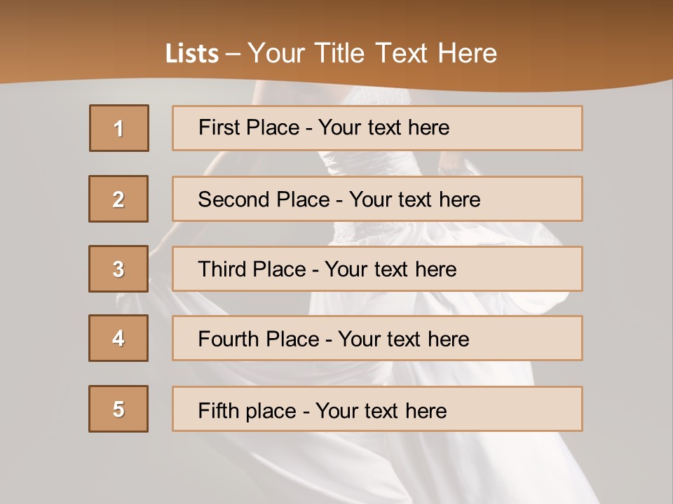Select the number 4 square
Viewport: 673px width, 504px height.
118,339
